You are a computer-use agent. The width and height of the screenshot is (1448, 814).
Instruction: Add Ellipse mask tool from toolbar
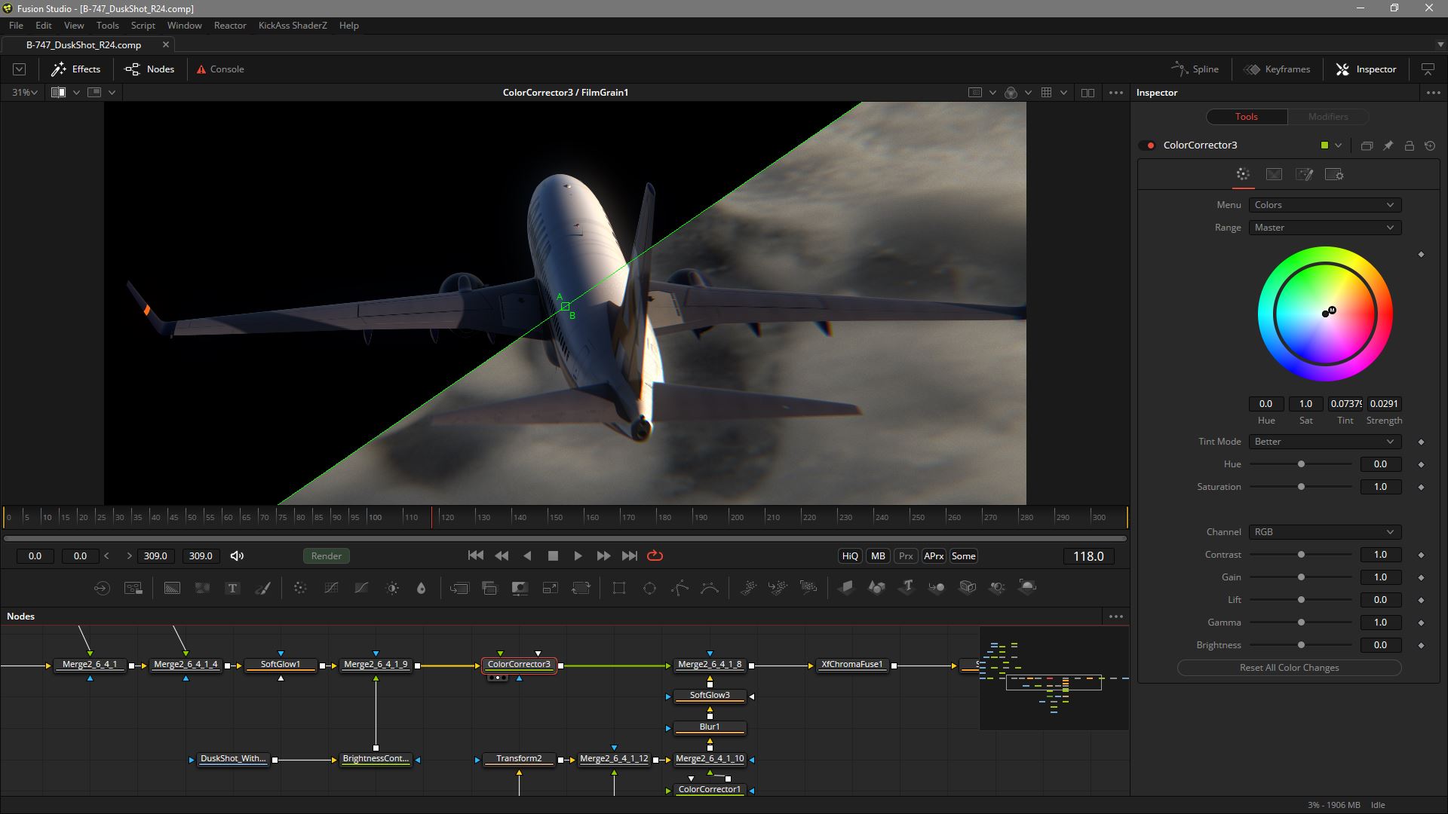pyautogui.click(x=649, y=588)
